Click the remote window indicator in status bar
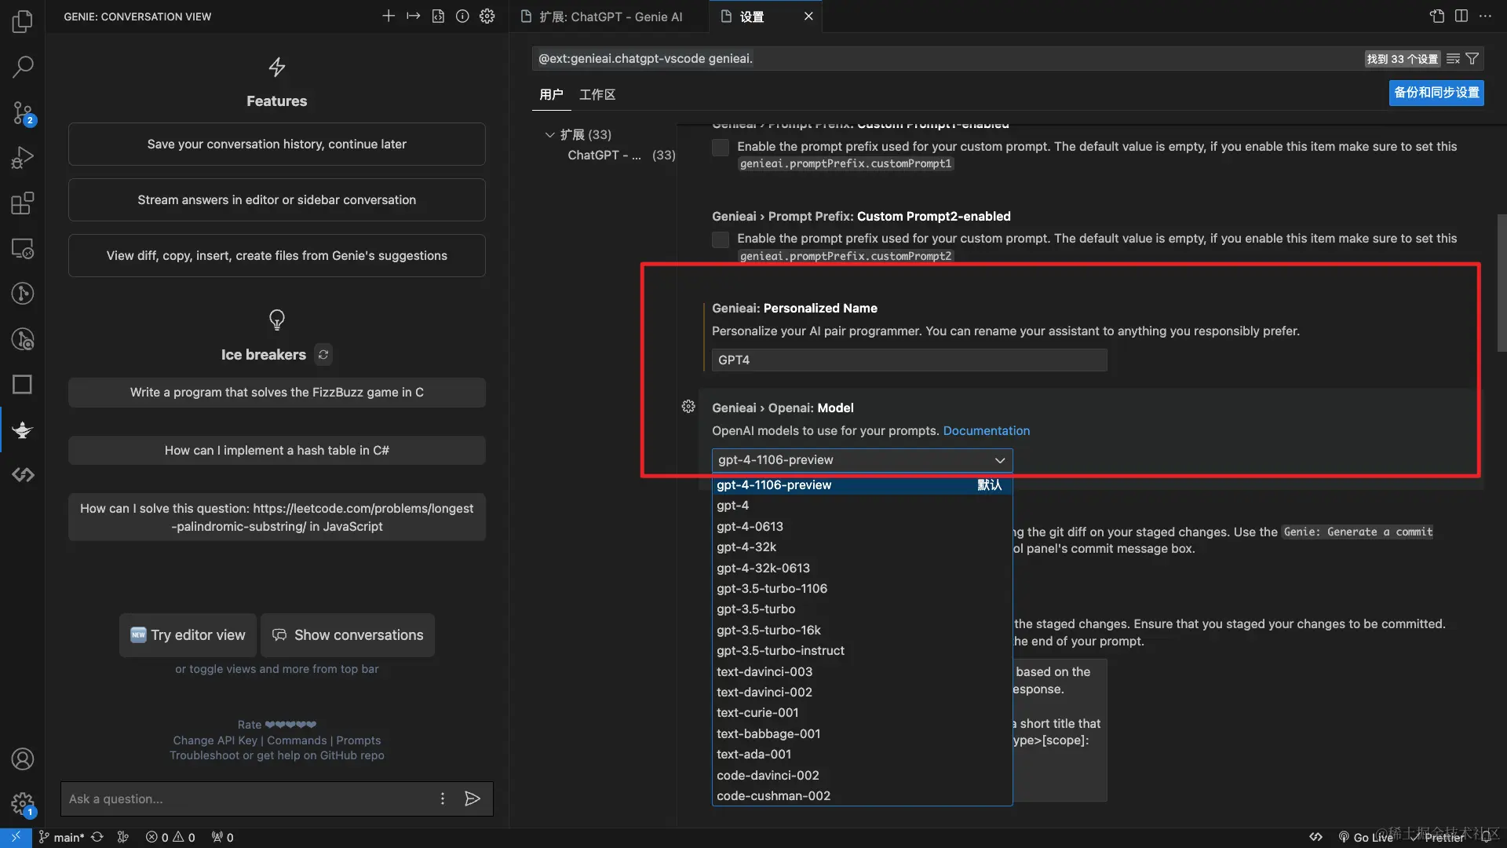The image size is (1507, 848). point(16,837)
